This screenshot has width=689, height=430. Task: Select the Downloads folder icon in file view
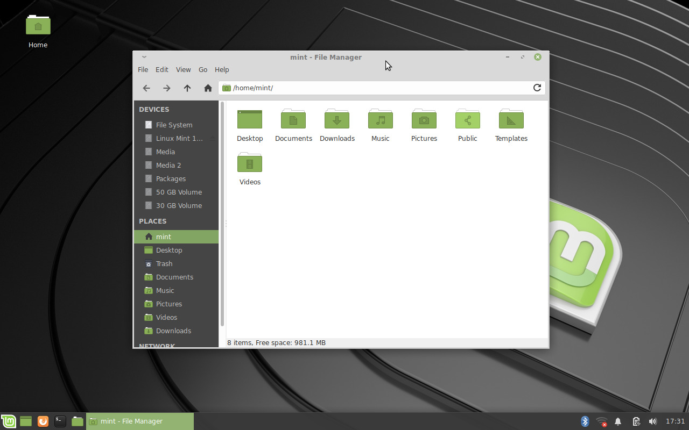337,119
